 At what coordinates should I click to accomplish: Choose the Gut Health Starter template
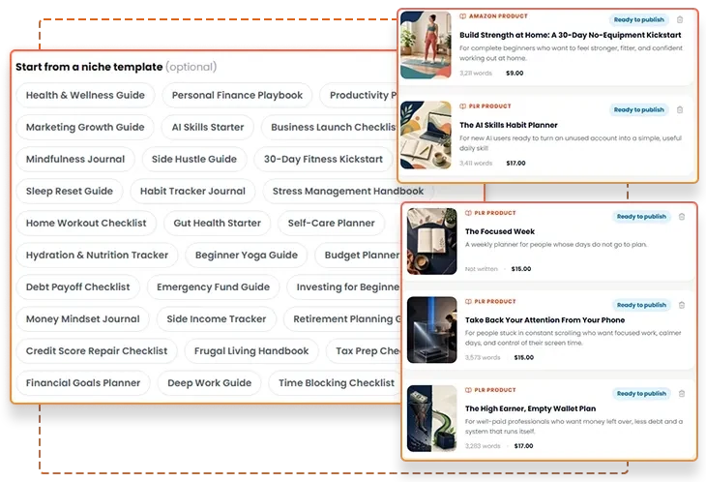(x=217, y=223)
